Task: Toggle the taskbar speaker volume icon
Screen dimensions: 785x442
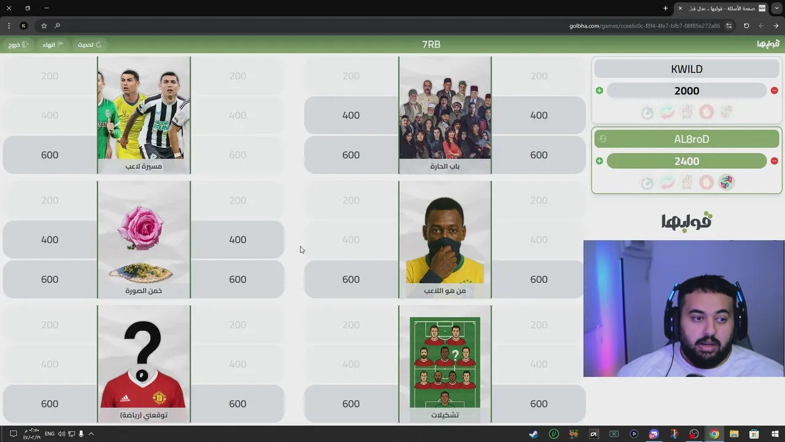Action: (61, 434)
